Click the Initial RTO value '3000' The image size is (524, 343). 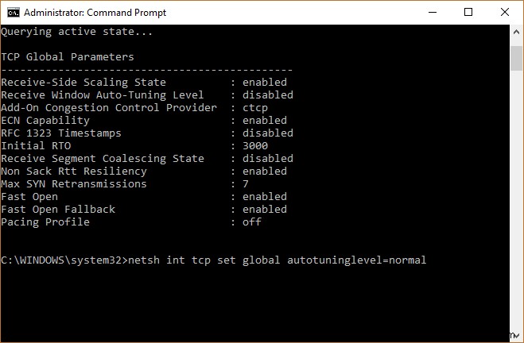click(255, 146)
